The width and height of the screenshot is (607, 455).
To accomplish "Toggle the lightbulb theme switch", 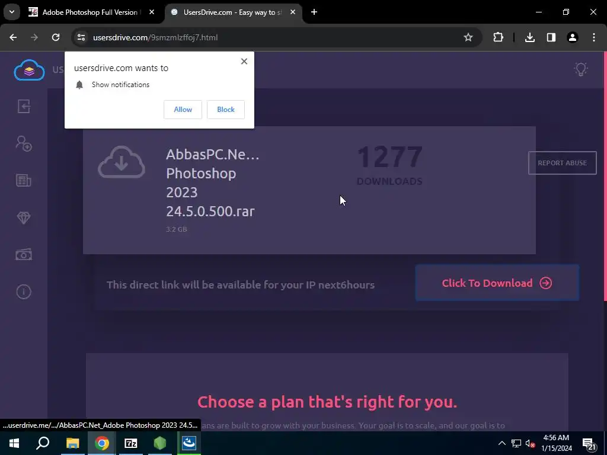I will point(581,69).
